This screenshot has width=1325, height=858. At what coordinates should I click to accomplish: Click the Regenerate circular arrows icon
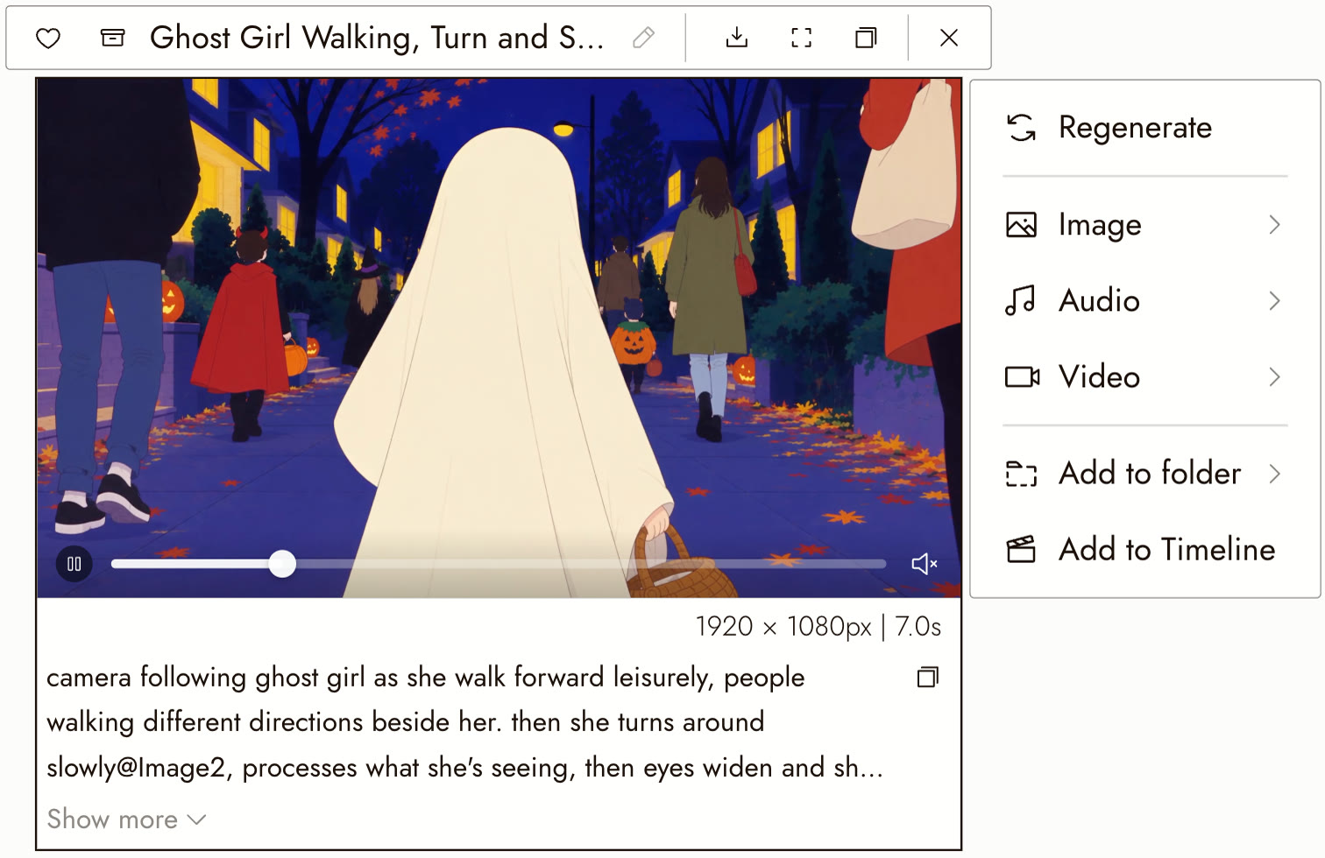tap(1021, 128)
